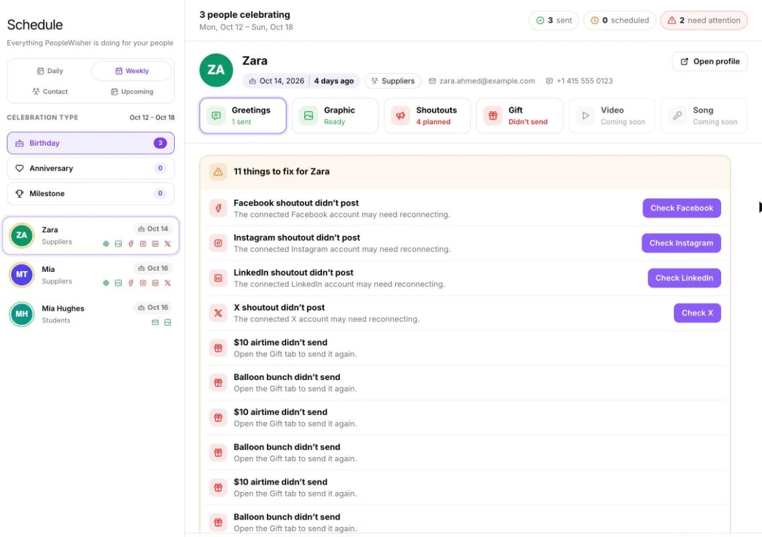This screenshot has height=537, width=762.
Task: Click Mia Hughes' email status icon
Action: pyautogui.click(x=155, y=322)
